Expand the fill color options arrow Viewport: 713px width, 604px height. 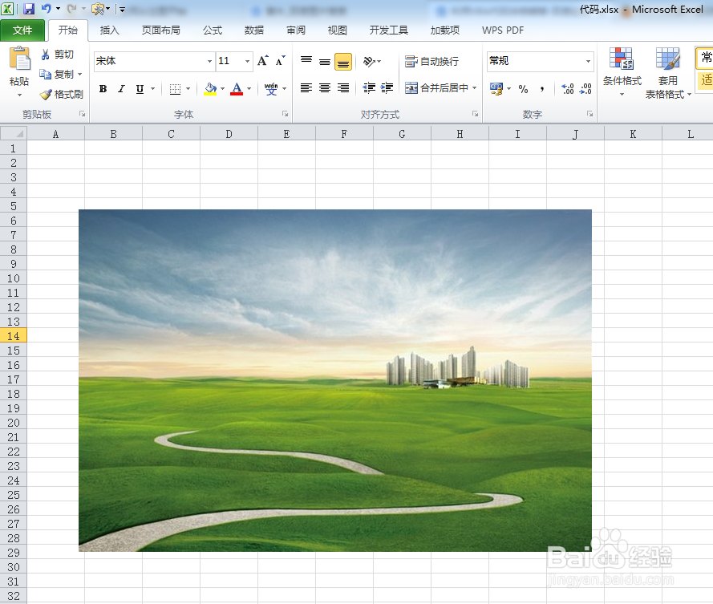click(222, 89)
